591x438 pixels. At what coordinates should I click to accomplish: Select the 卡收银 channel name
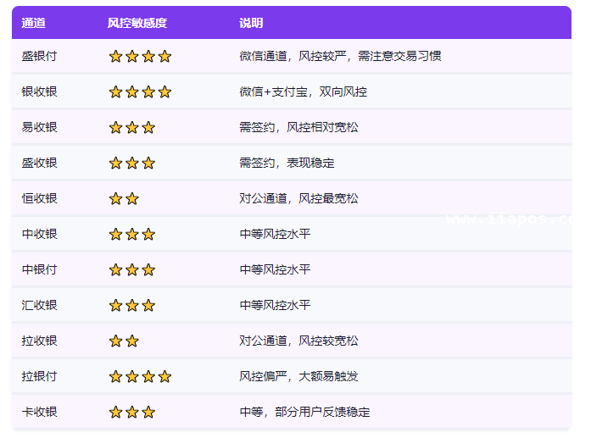pos(39,412)
